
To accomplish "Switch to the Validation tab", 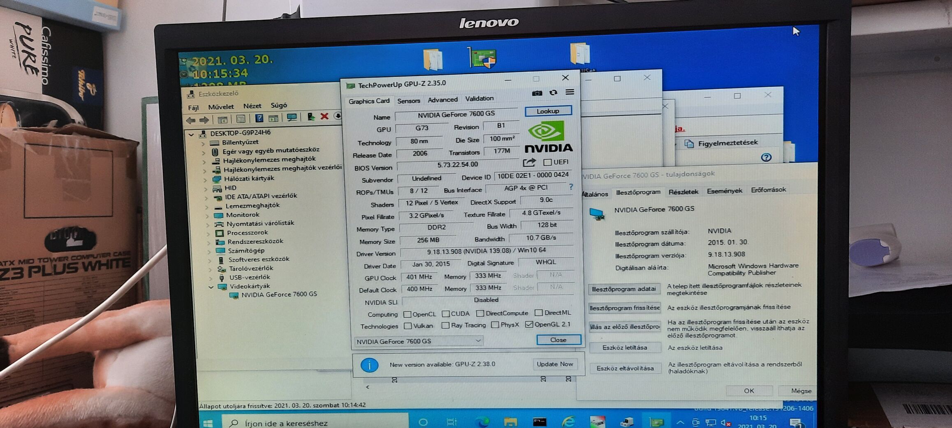I will [x=479, y=99].
